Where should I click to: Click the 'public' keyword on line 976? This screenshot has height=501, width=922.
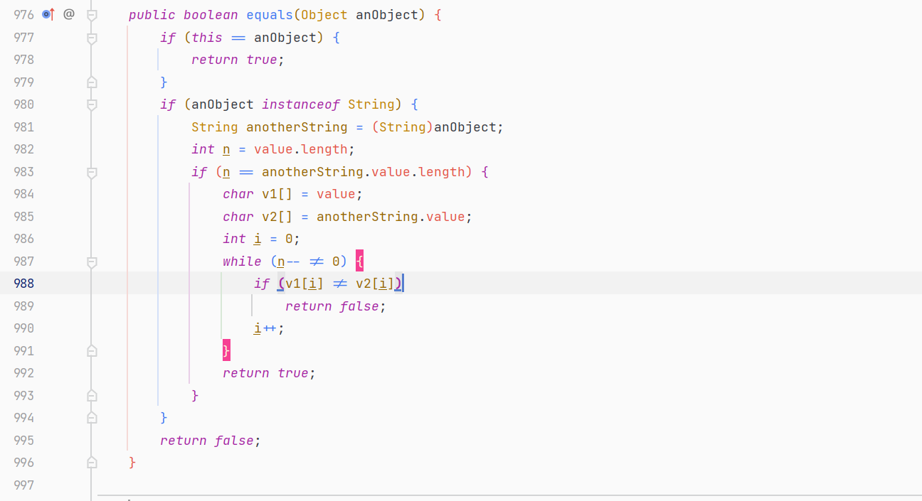(152, 15)
